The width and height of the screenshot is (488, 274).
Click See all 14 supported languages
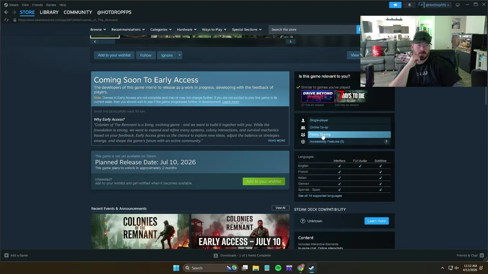[x=320, y=196]
